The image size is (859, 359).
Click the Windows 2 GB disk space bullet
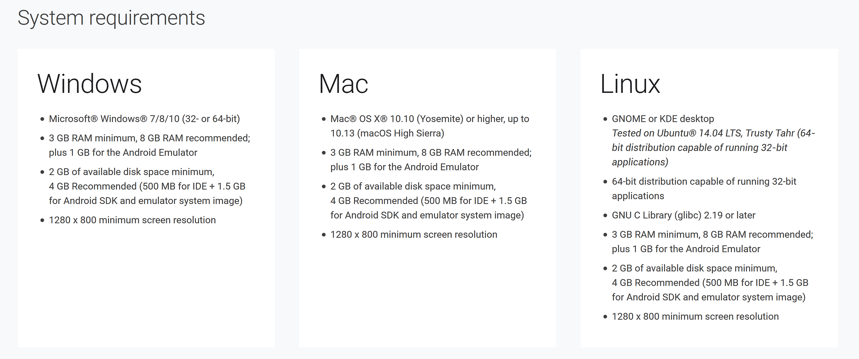147,186
